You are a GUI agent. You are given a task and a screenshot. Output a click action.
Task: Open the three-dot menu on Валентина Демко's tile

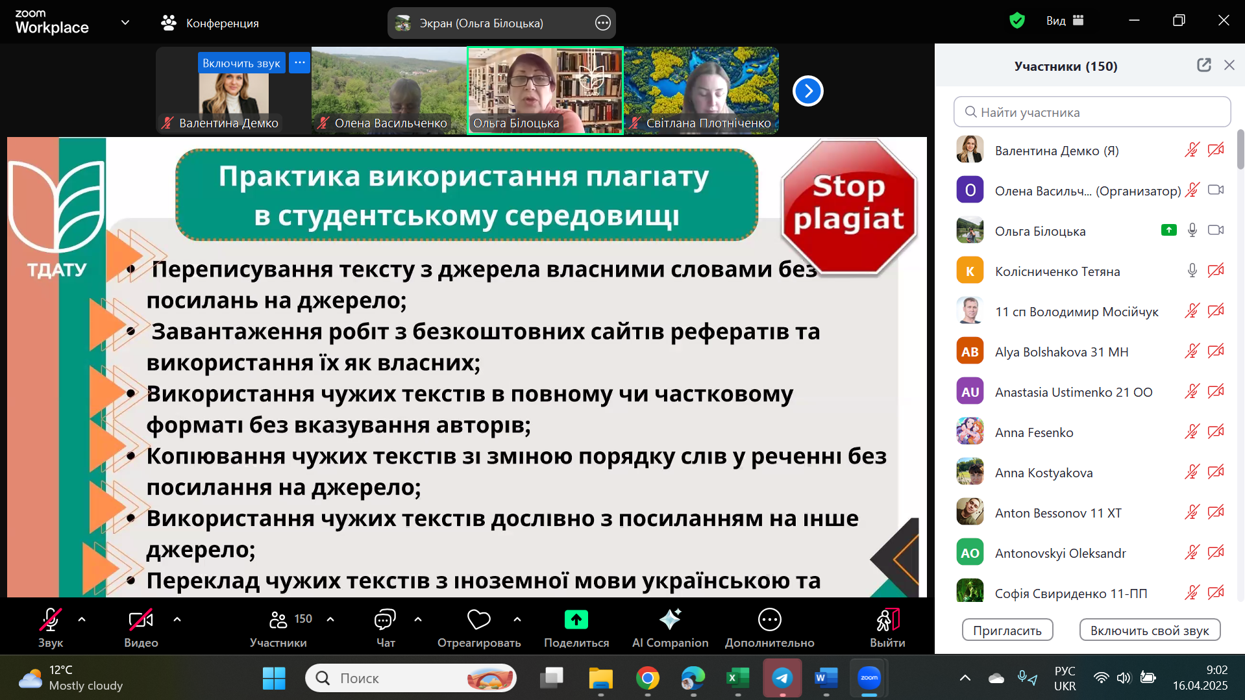coord(299,63)
